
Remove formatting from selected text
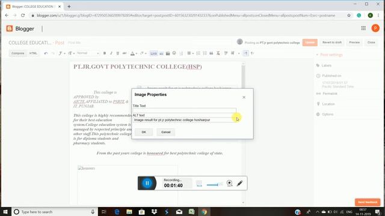218,53
